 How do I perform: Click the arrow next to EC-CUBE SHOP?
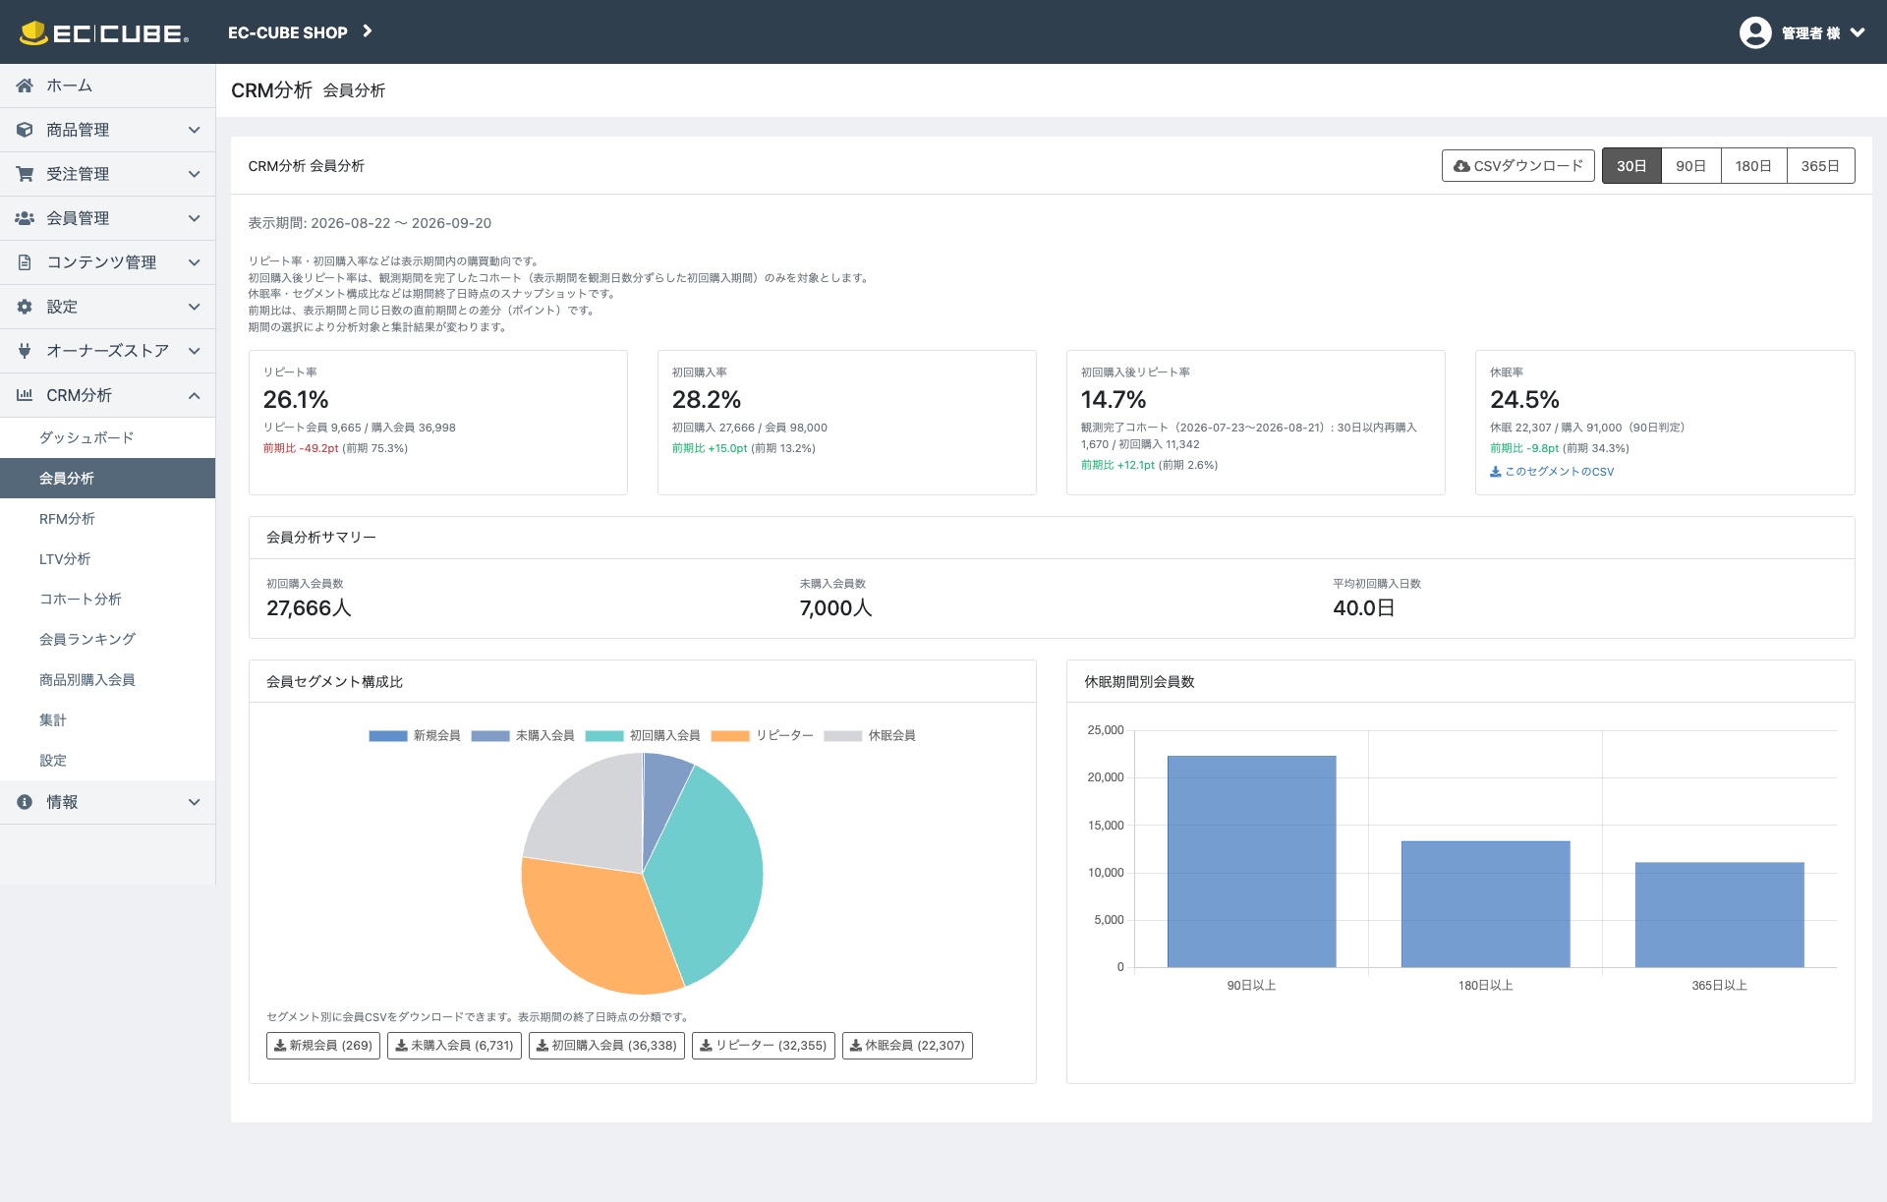click(x=368, y=31)
